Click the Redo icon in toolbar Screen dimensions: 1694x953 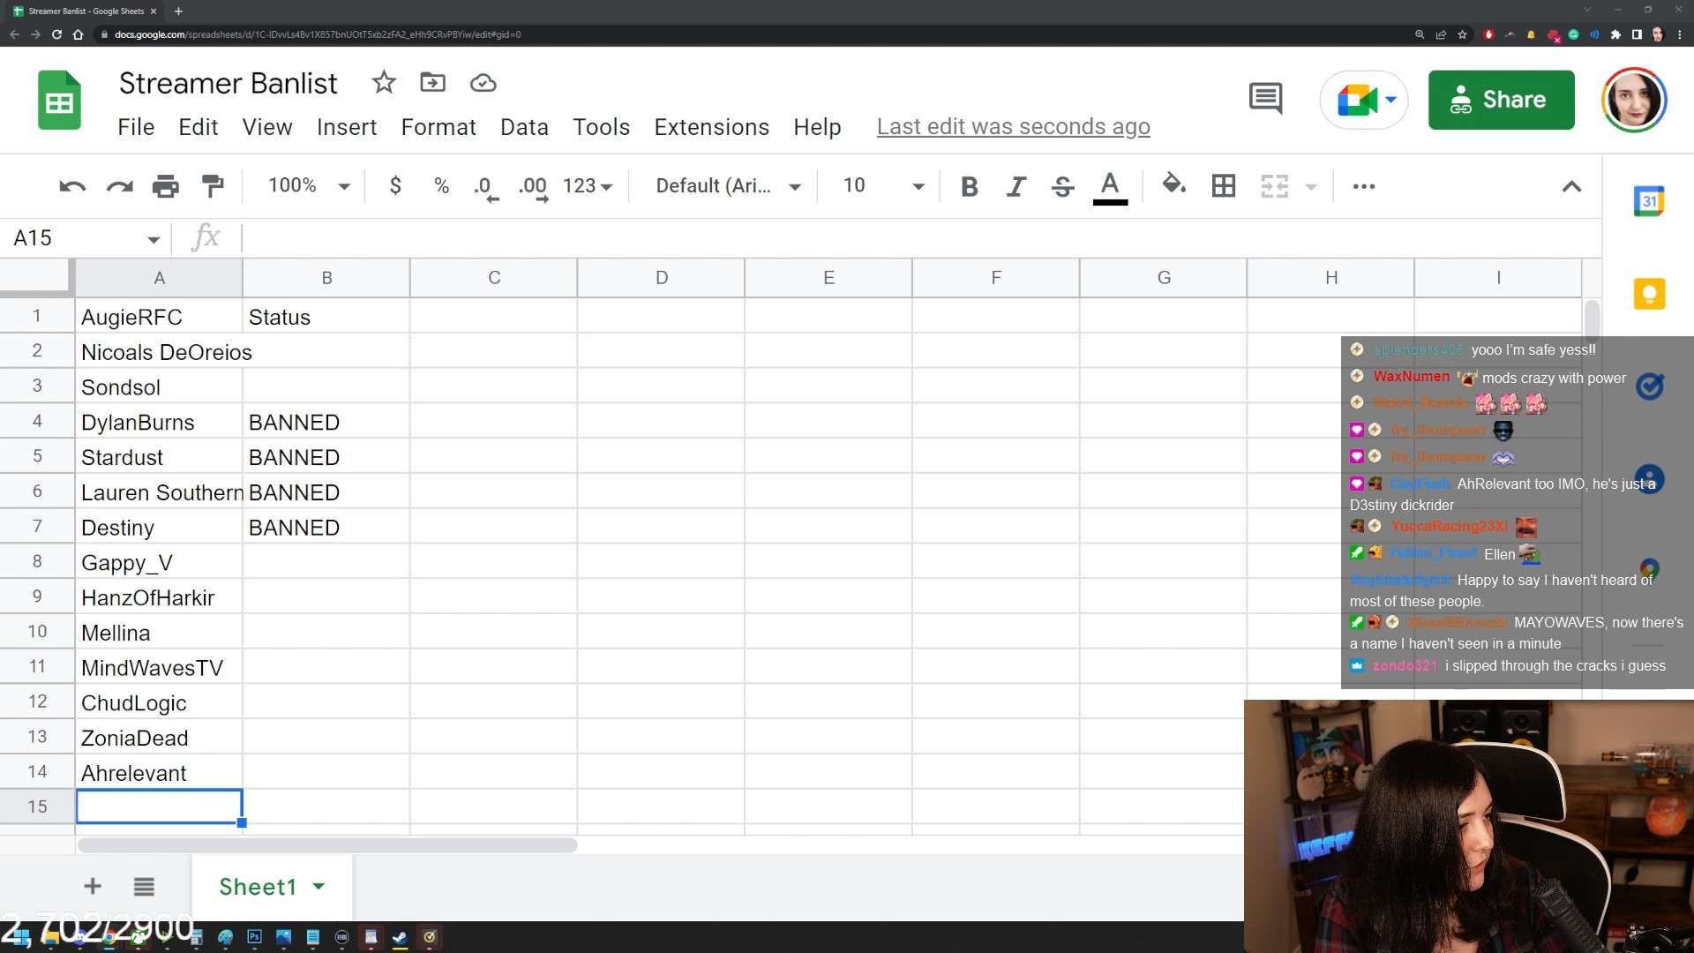pyautogui.click(x=119, y=186)
